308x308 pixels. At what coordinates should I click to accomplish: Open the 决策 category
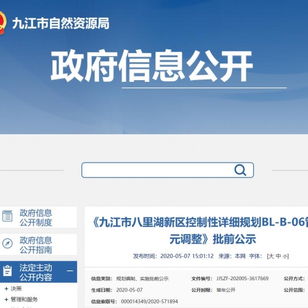click(16, 289)
